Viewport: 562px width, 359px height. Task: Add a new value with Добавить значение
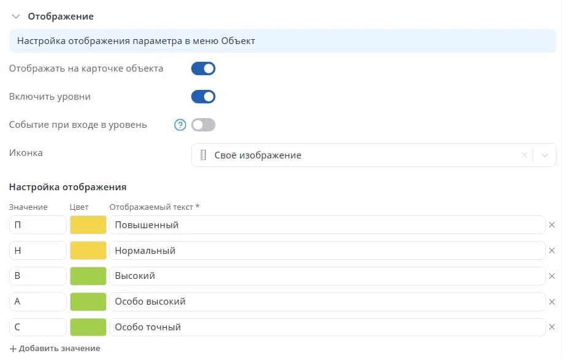point(55,348)
